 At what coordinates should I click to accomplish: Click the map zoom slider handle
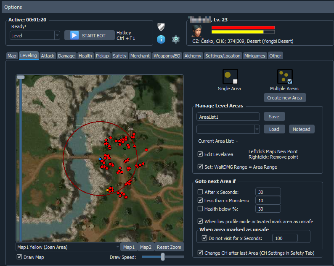(21, 77)
